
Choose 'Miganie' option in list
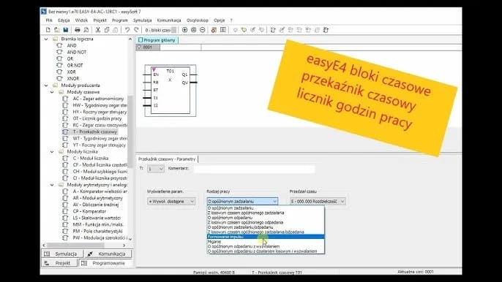pos(266,242)
